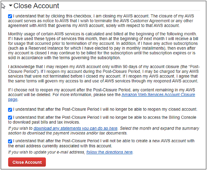Click the 'no longer be able to reopen' label
The image size is (207, 170).
pos(105,109)
